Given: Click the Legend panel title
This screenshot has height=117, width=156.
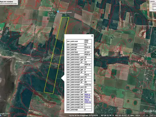Looking at the screenshot, I should click(152, 1).
